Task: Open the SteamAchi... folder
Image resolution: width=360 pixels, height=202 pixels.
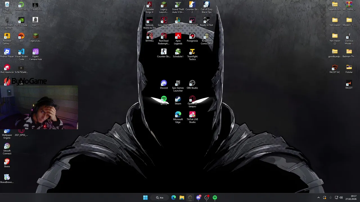Action: coord(335,6)
